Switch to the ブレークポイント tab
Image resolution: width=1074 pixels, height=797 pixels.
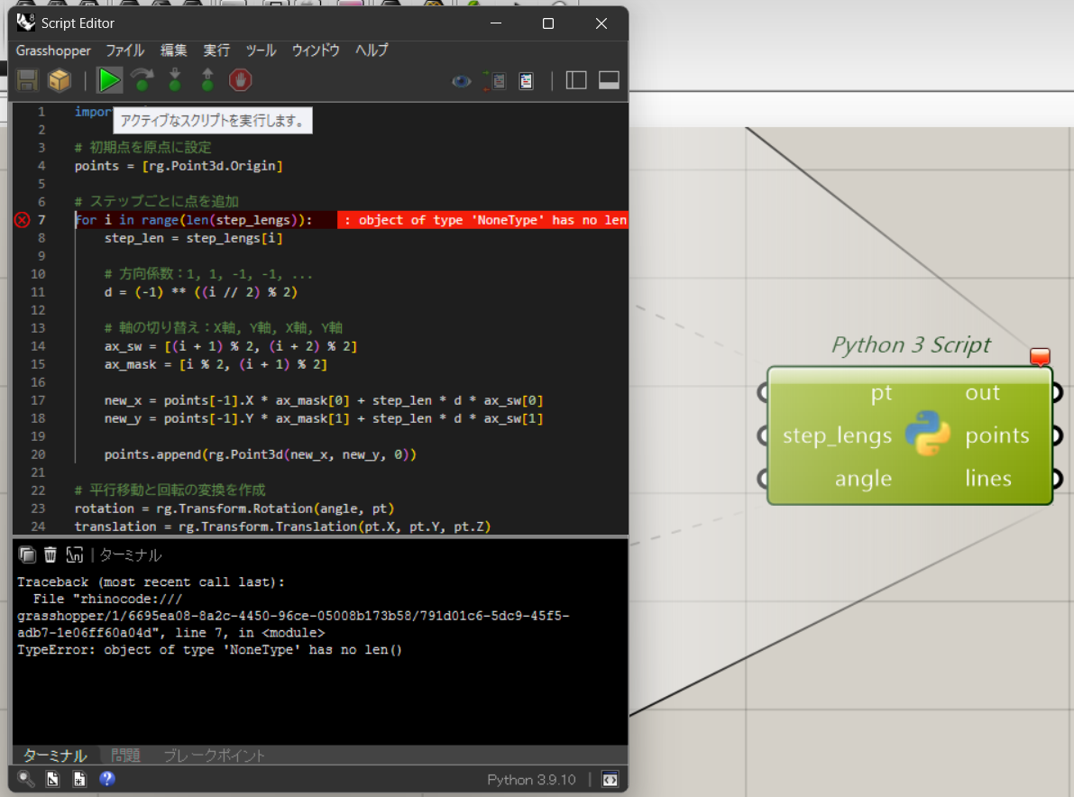tap(215, 756)
